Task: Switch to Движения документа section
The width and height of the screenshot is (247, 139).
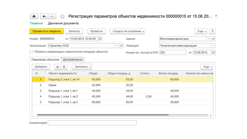Action: pos(63,23)
